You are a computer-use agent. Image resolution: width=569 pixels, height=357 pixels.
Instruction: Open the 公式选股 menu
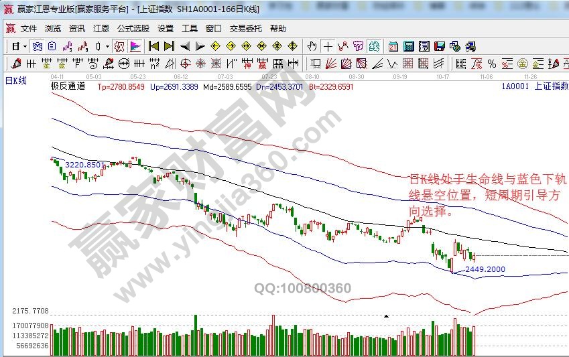point(133,29)
